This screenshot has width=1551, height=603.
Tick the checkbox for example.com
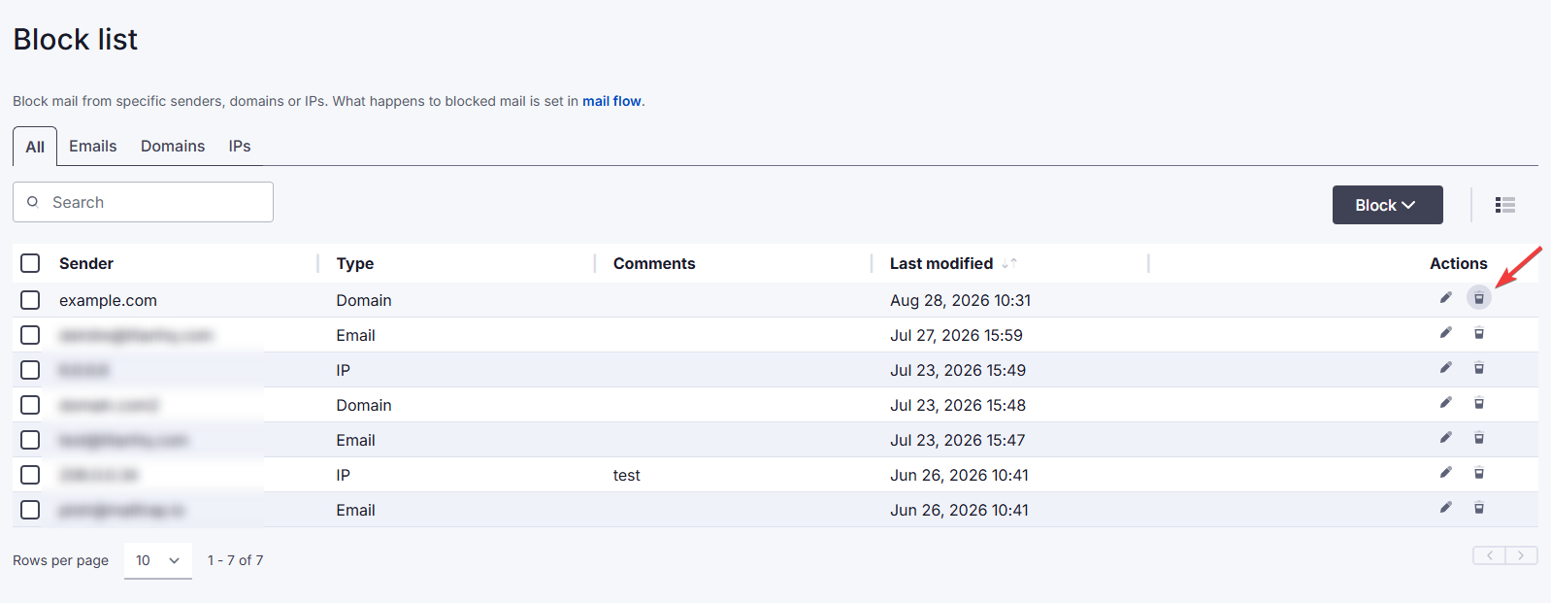pyautogui.click(x=30, y=300)
